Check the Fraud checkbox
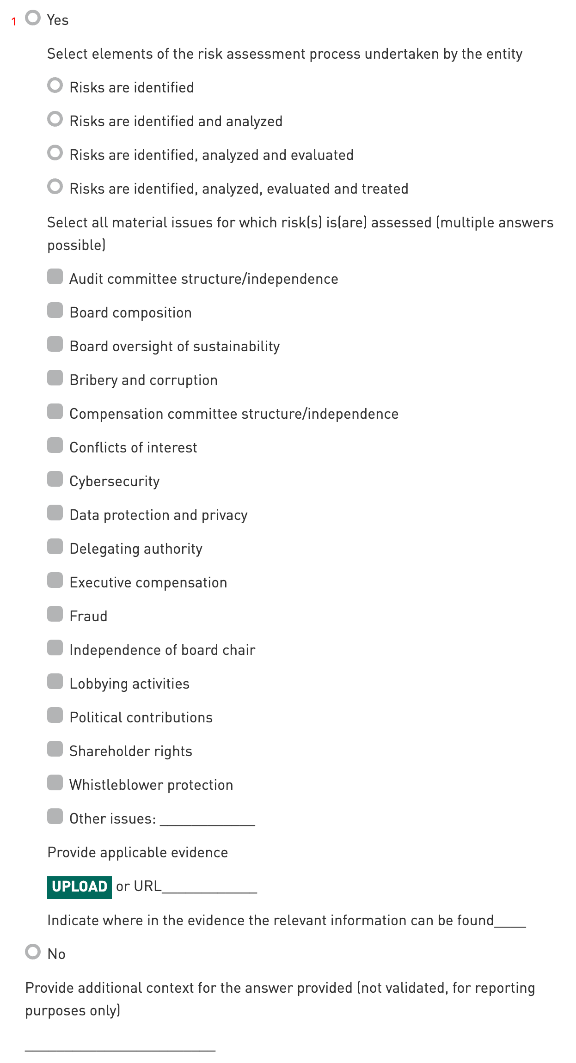 55,614
